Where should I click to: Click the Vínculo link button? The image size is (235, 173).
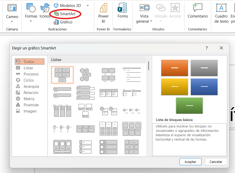coord(161,13)
